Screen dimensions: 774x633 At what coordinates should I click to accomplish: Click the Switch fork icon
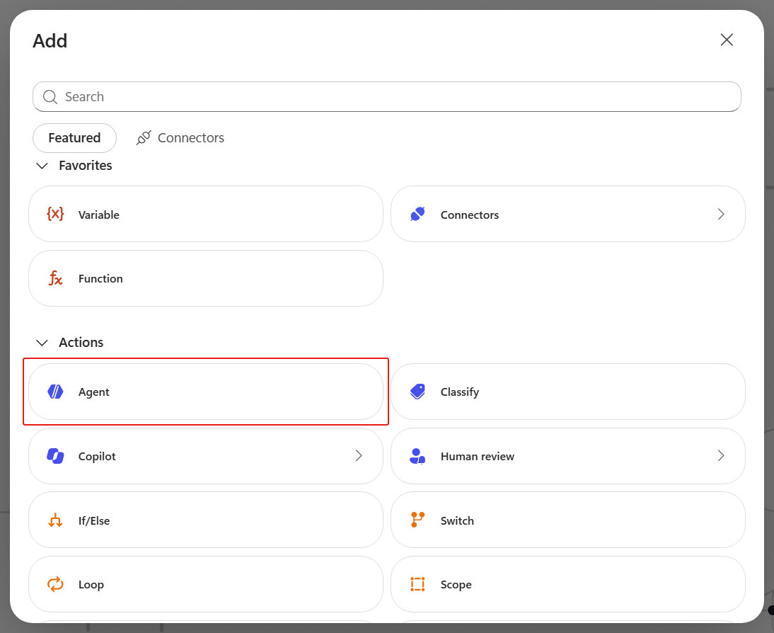[417, 520]
